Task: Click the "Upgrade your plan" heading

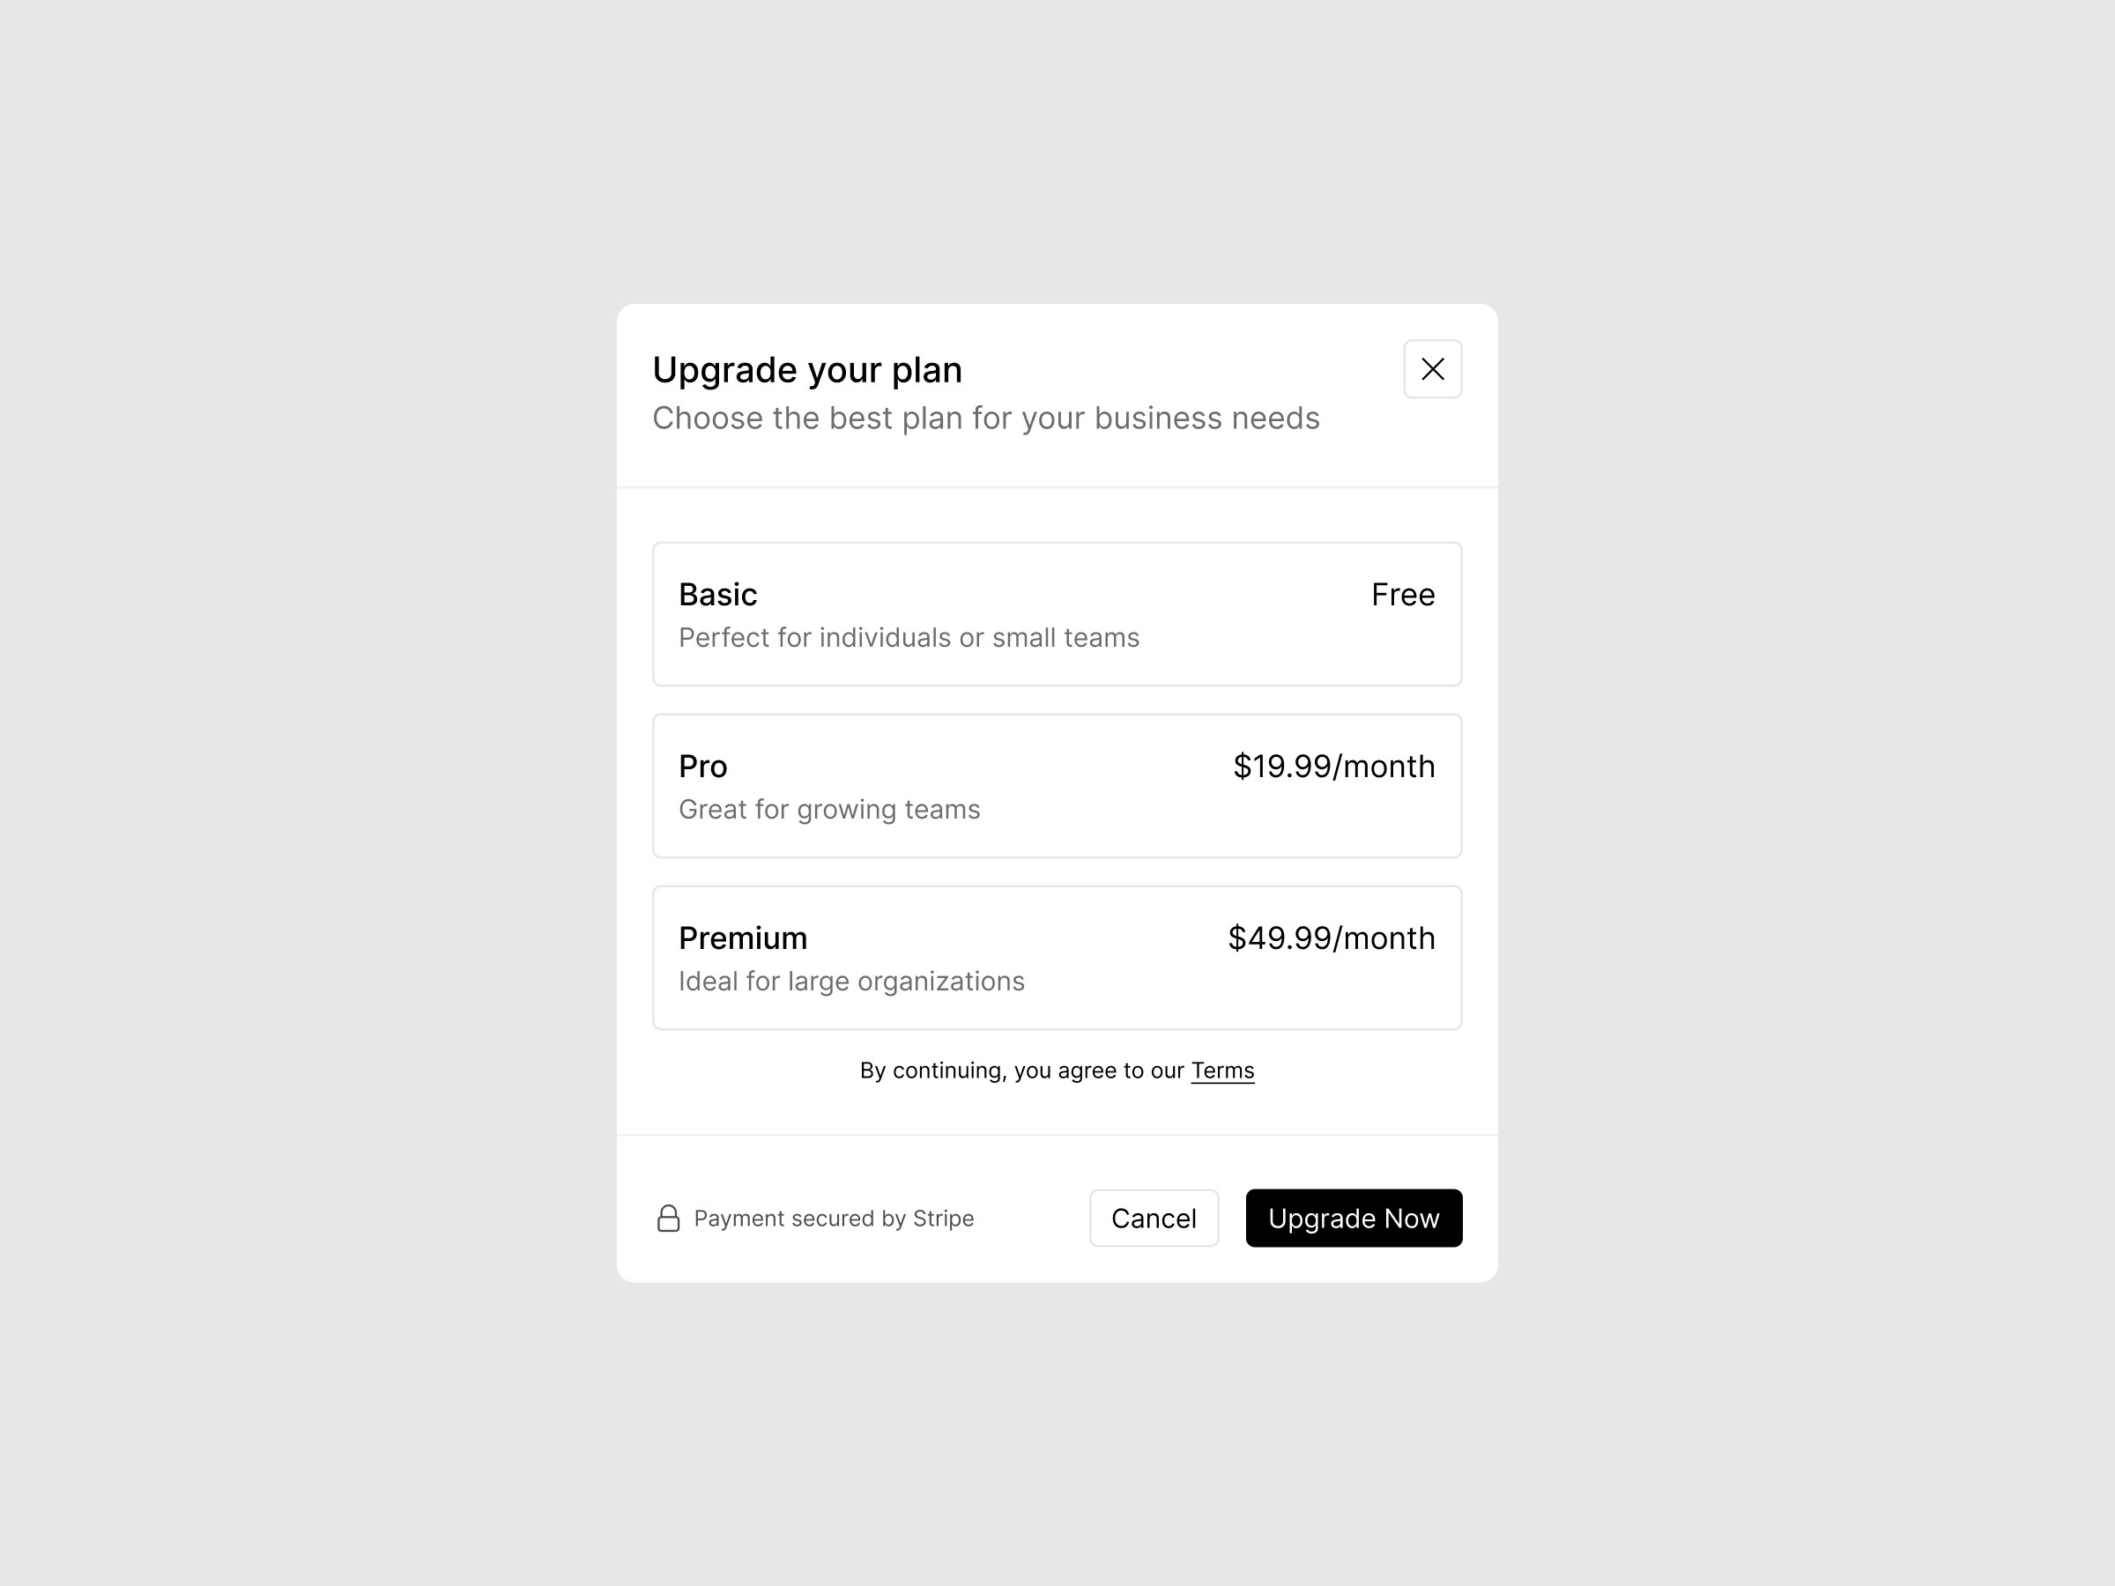Action: coord(807,370)
